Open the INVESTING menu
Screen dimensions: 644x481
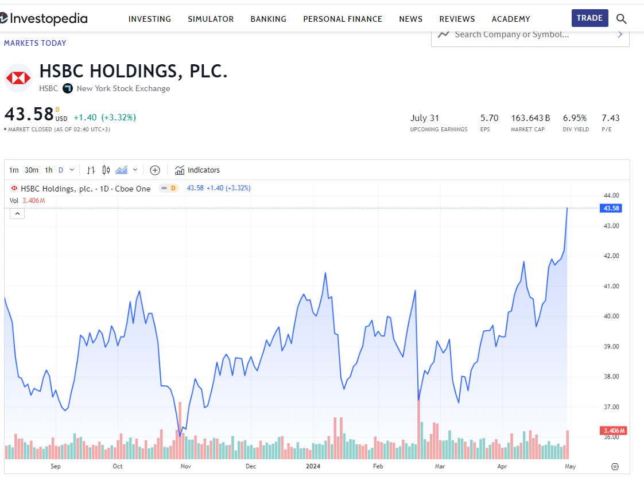(x=149, y=19)
